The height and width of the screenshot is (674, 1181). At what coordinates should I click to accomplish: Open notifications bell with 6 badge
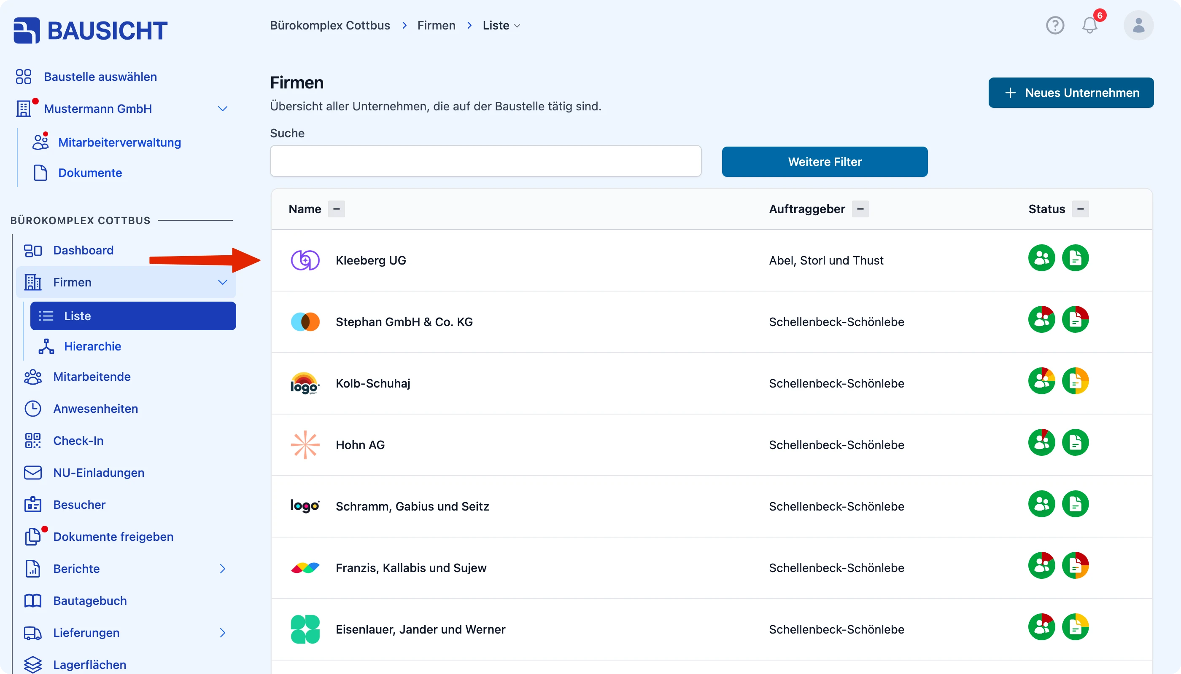coord(1090,25)
